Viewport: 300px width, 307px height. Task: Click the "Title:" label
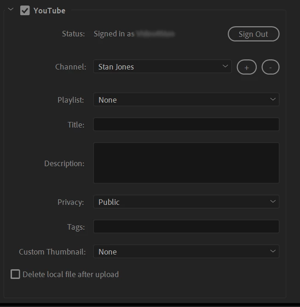pos(76,125)
